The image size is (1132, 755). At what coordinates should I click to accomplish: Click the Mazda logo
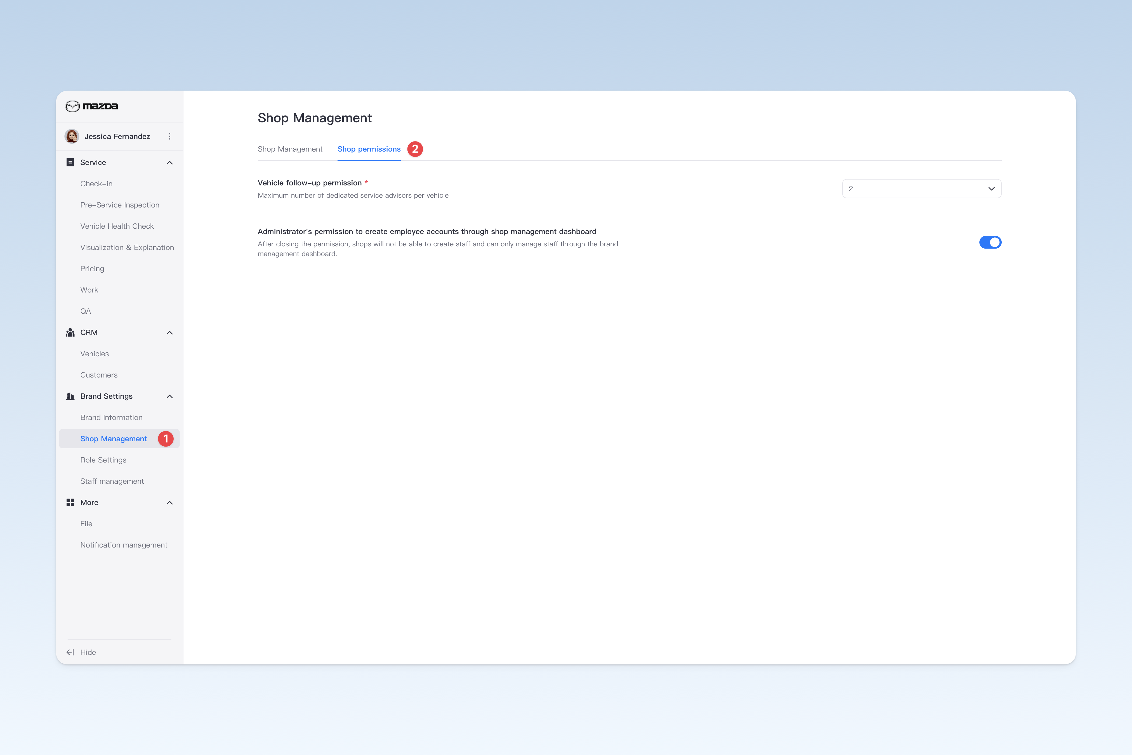(91, 106)
